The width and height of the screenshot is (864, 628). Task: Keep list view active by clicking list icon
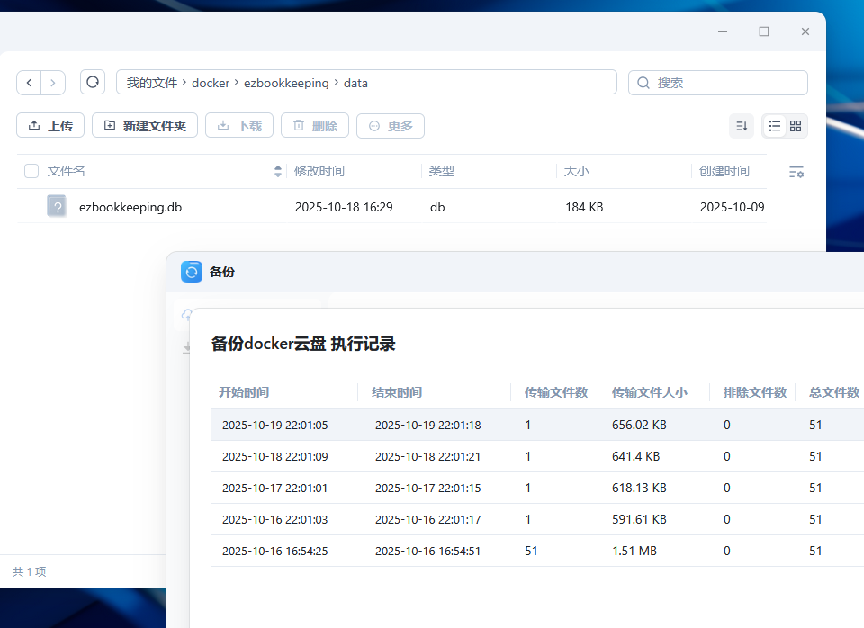coord(775,126)
